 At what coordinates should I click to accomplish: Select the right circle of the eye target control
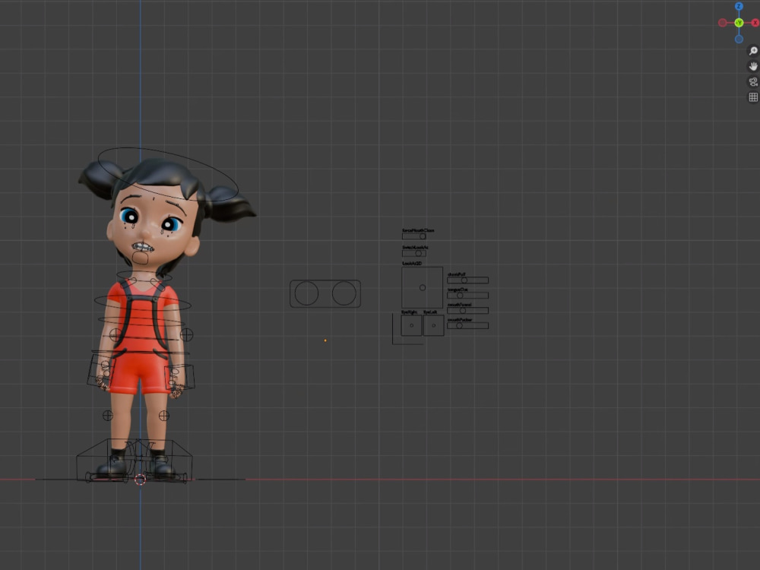(x=344, y=293)
